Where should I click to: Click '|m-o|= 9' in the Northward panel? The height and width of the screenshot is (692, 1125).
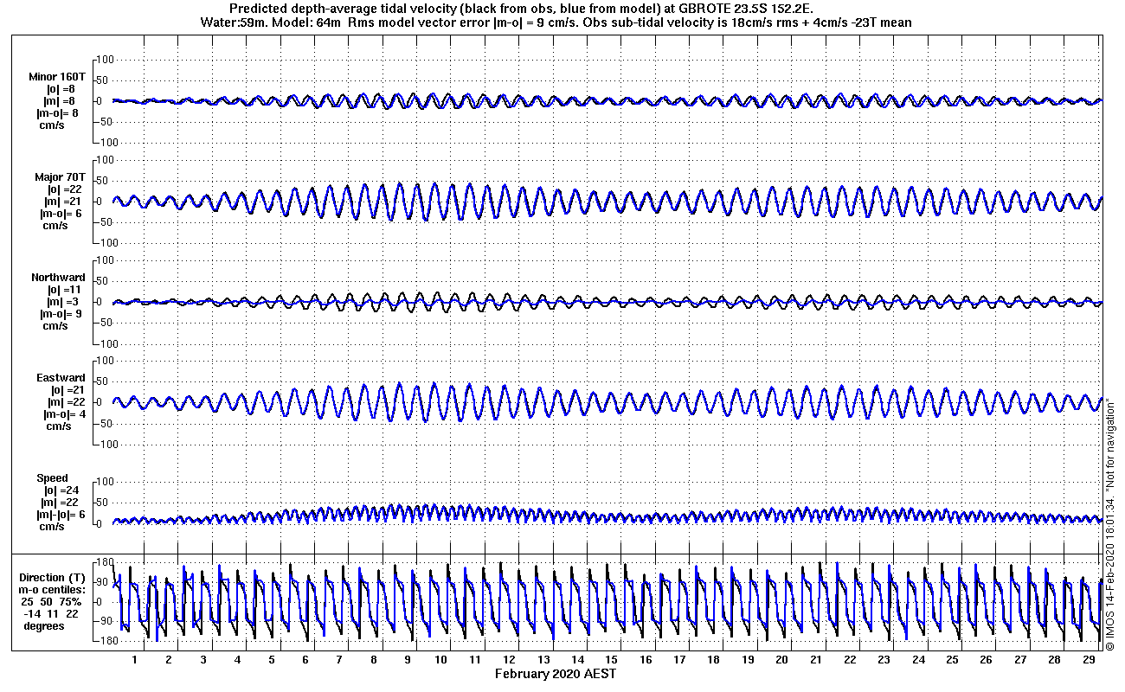click(x=61, y=314)
